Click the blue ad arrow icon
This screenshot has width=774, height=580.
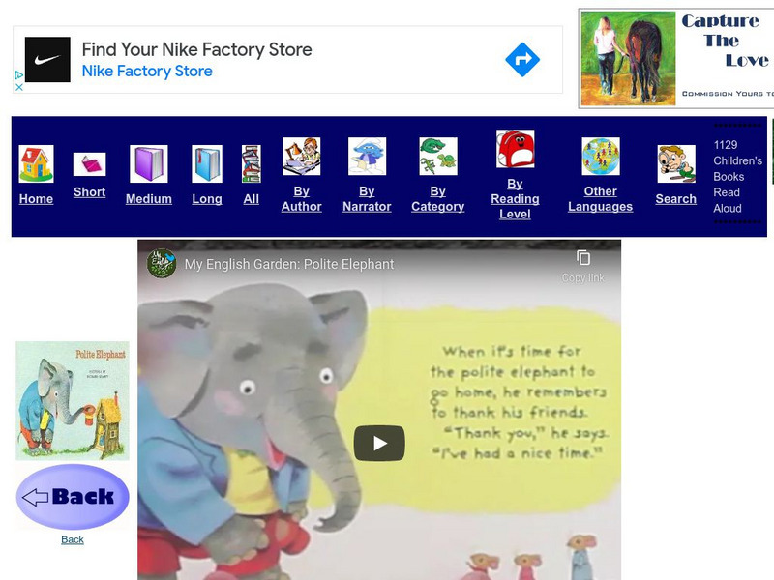click(521, 59)
